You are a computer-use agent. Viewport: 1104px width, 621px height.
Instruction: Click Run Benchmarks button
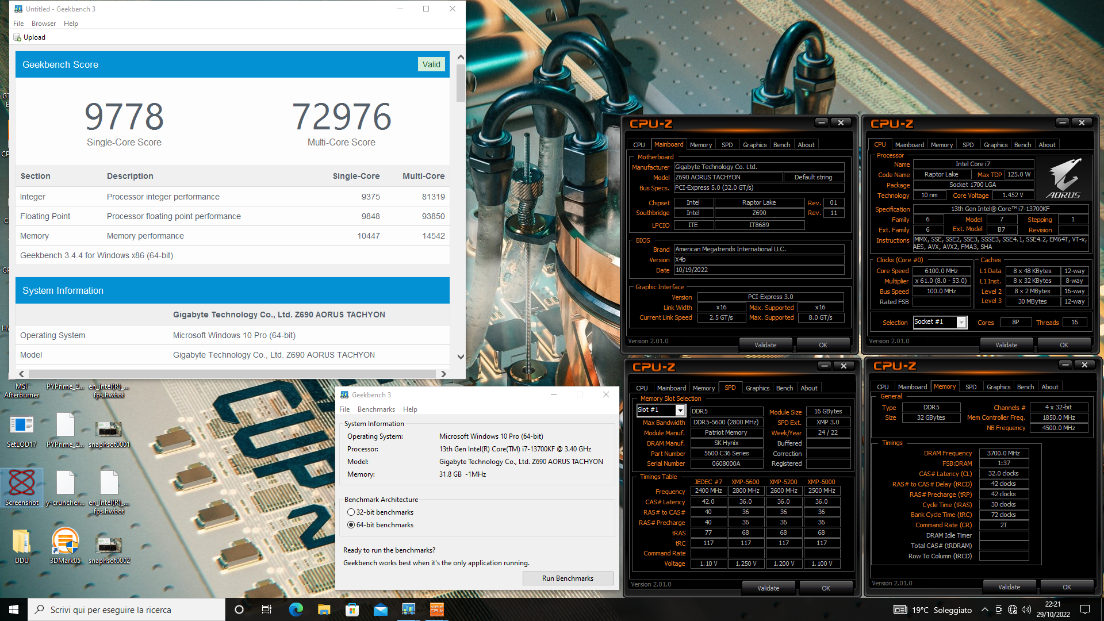[x=568, y=578]
